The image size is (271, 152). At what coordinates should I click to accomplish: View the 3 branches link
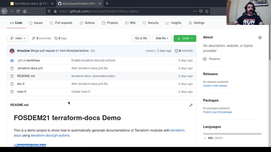point(41,38)
